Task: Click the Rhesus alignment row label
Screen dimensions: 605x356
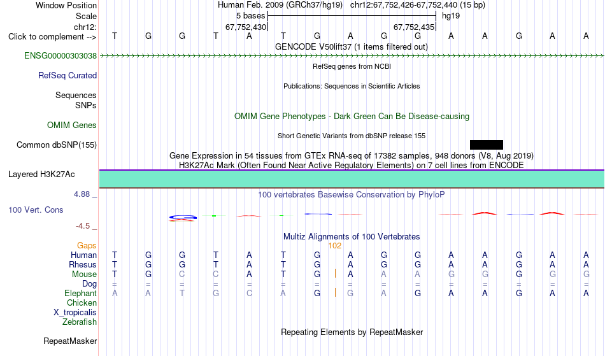Action: pos(83,265)
